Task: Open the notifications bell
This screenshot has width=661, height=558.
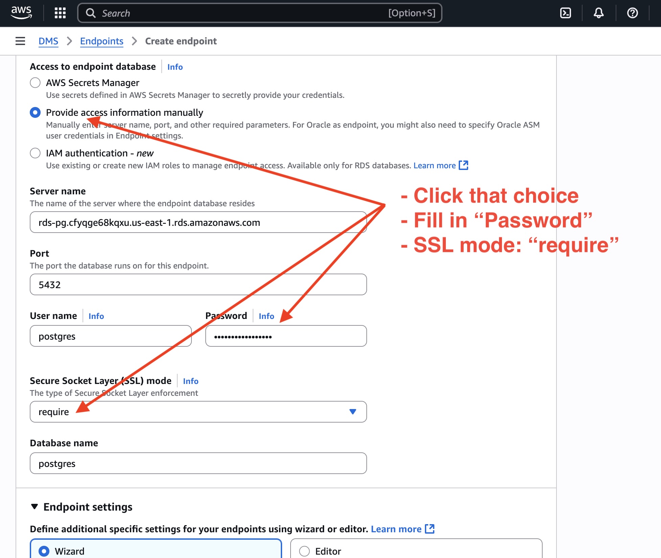Action: coord(599,13)
